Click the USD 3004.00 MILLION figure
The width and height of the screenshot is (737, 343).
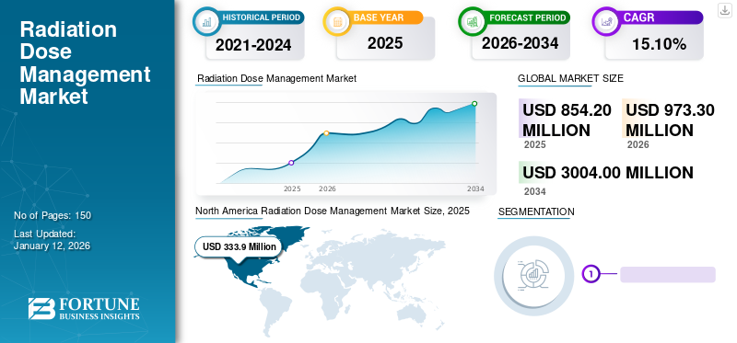608,173
